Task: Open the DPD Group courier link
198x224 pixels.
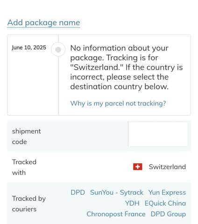Action: (x=168, y=214)
